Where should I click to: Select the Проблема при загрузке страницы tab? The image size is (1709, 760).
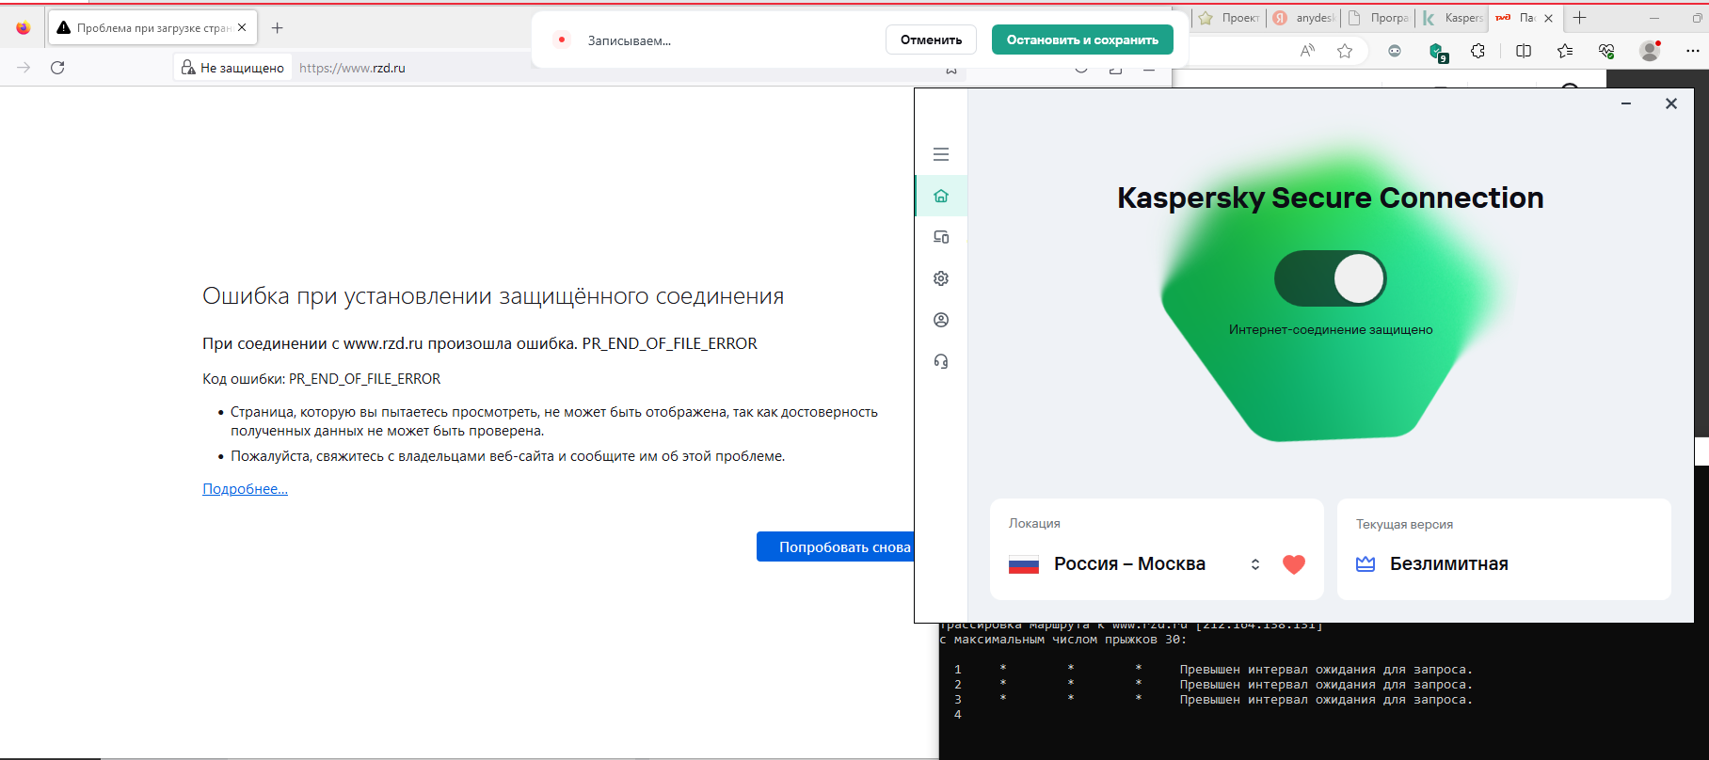pos(152,28)
